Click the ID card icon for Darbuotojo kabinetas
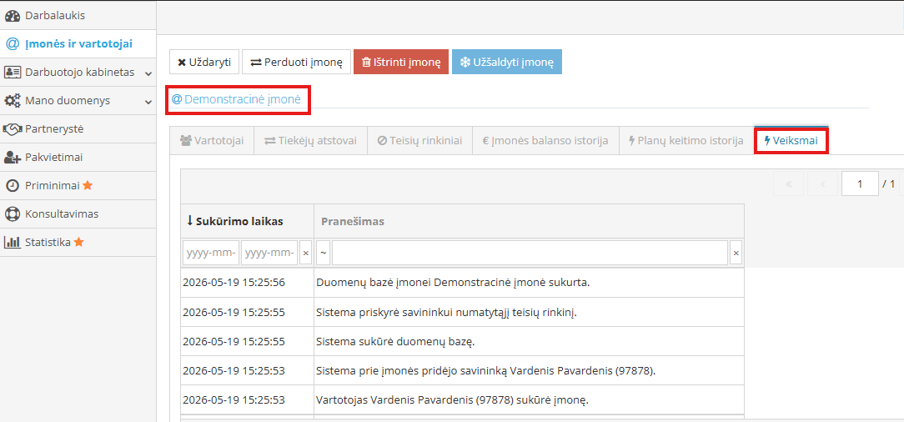 coord(13,73)
